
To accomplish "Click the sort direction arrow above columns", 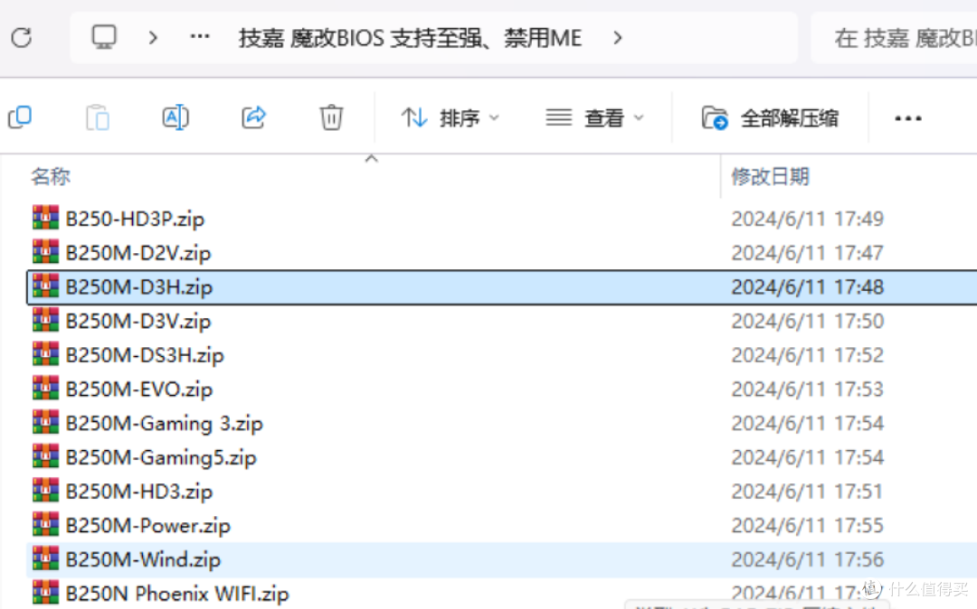I will coord(372,159).
